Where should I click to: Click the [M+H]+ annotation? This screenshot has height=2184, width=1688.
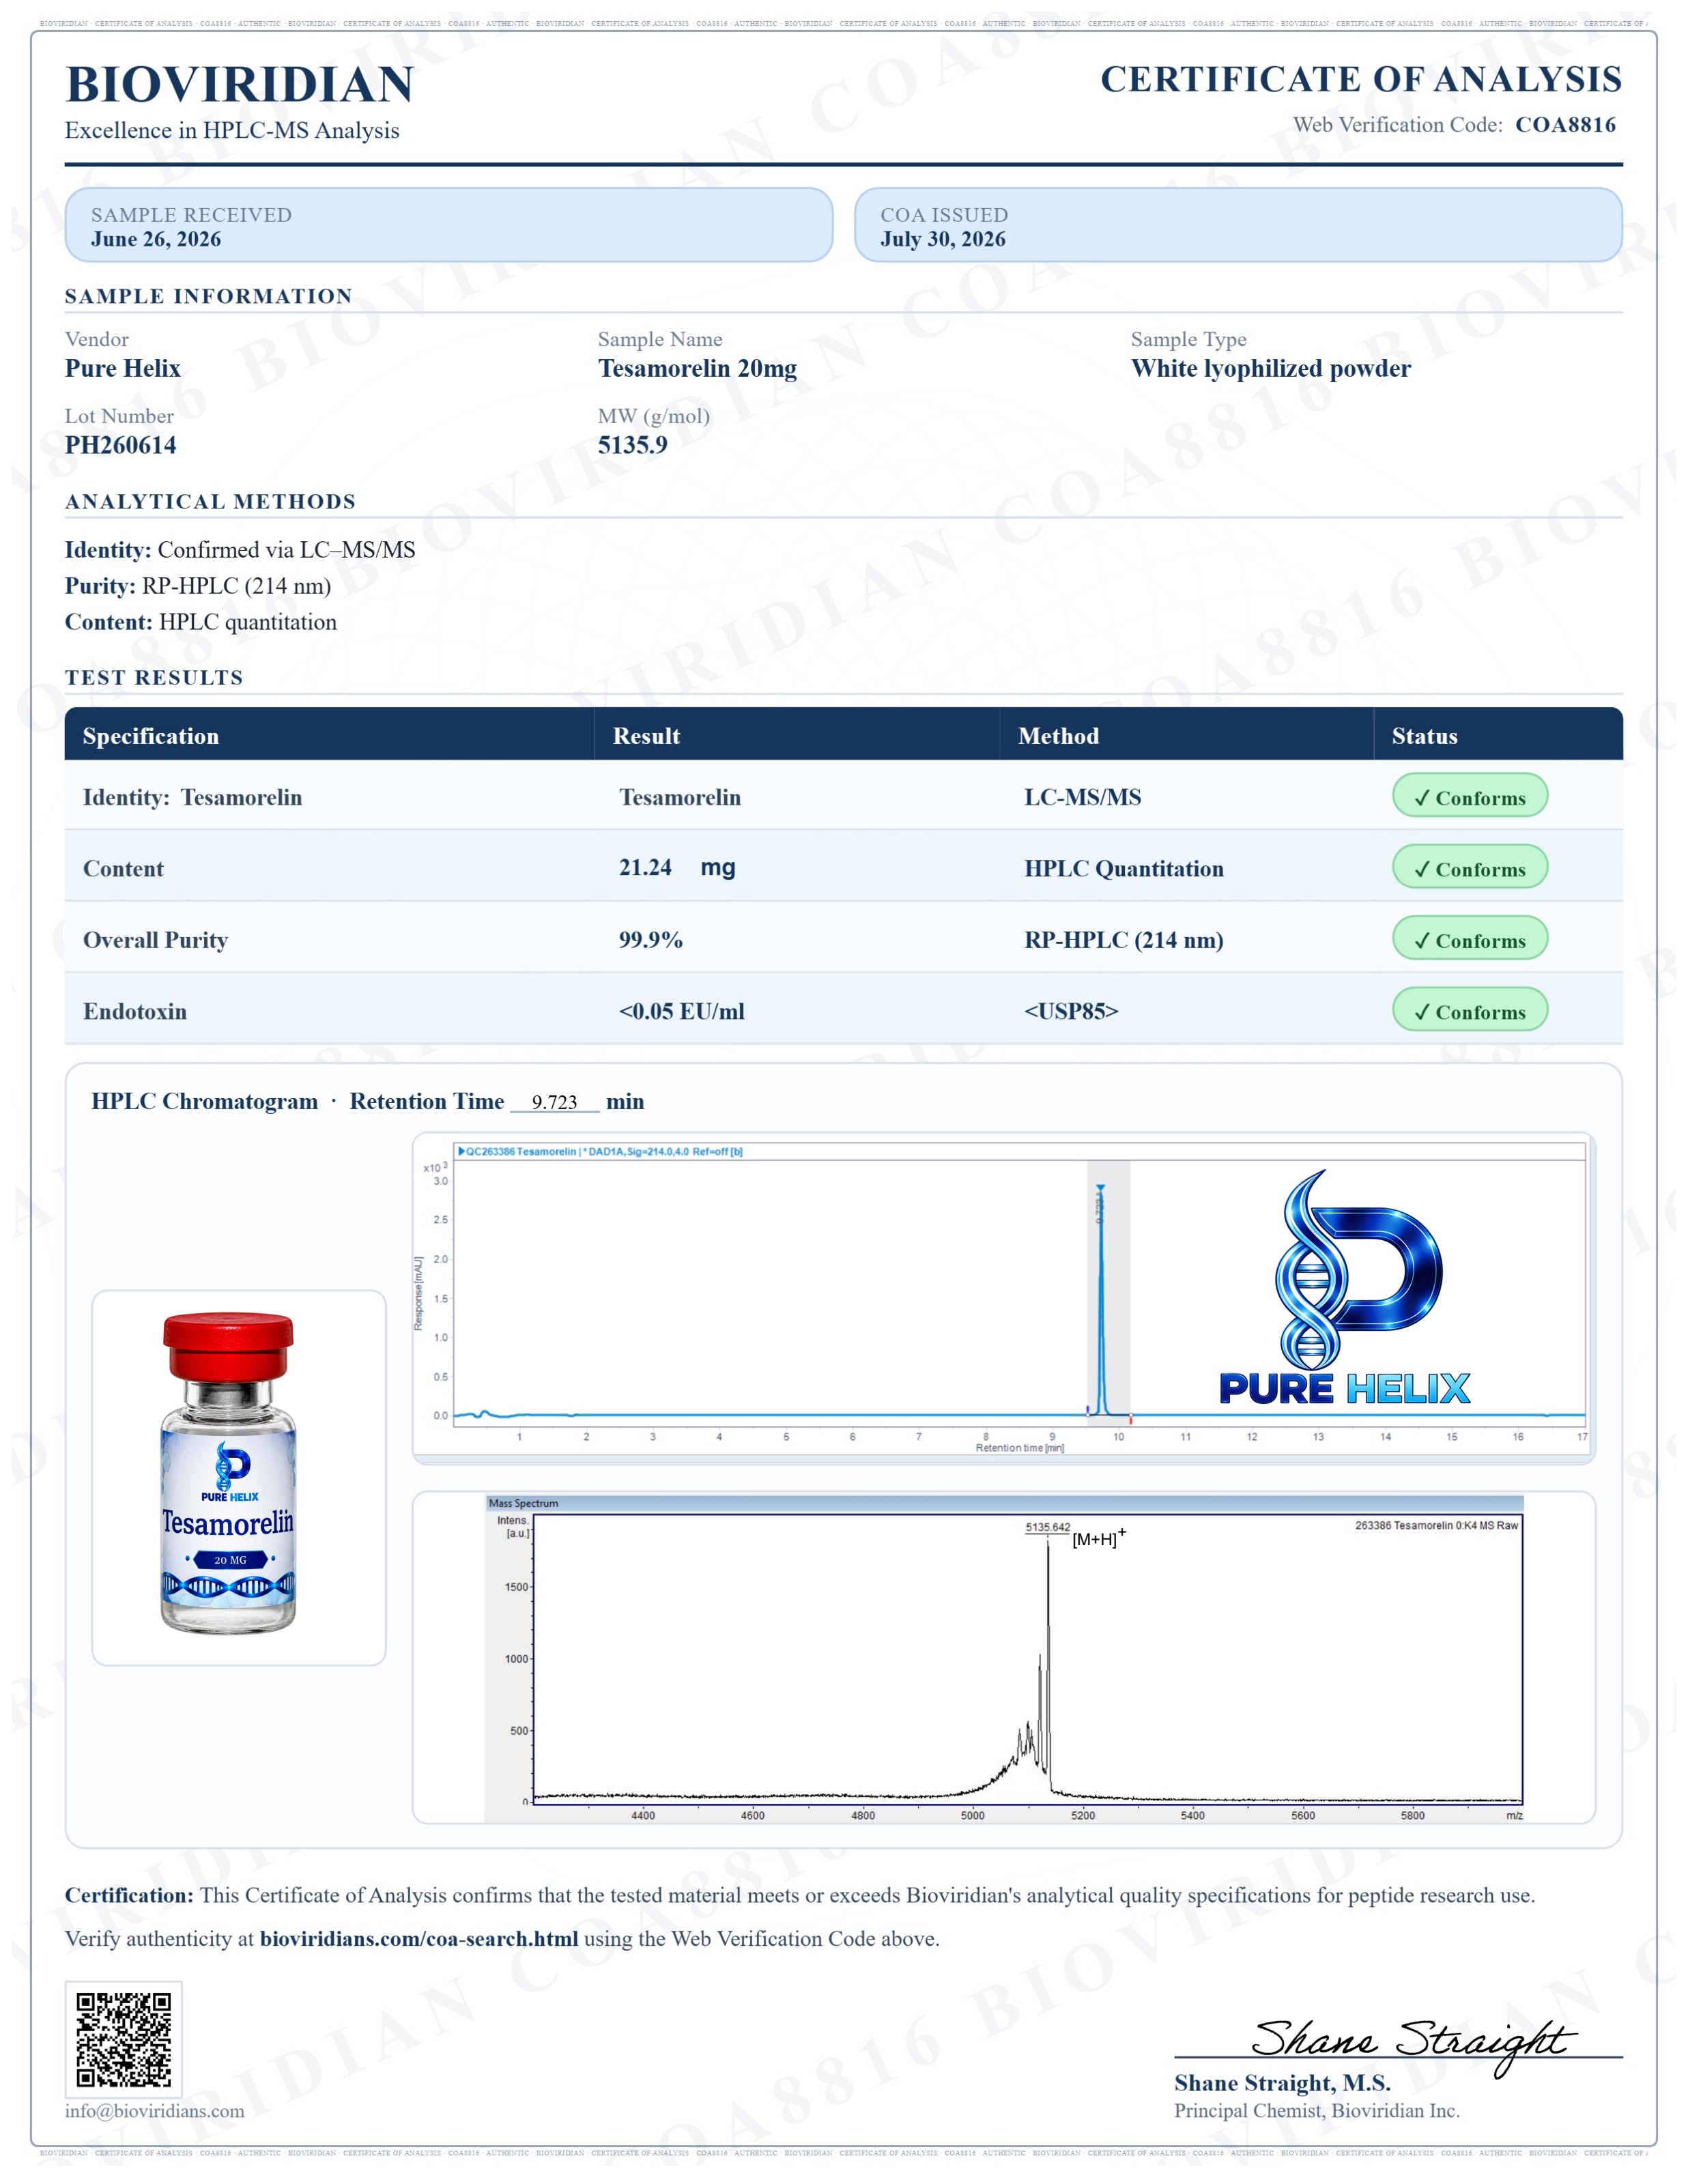click(1099, 1538)
